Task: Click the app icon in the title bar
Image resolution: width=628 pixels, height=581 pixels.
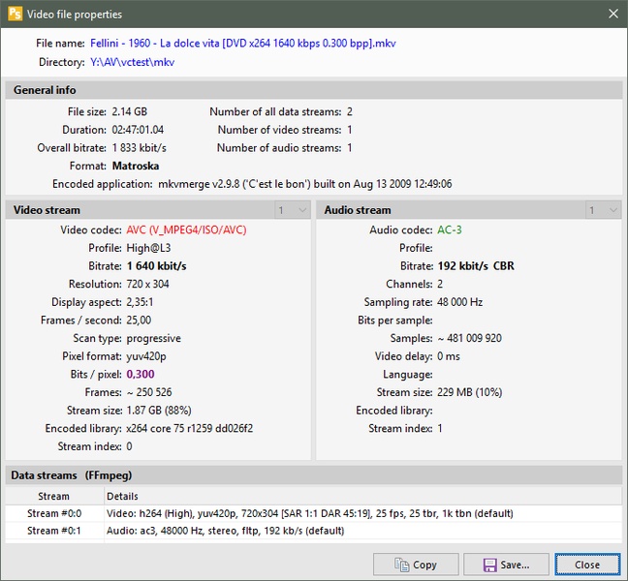Action: pos(15,15)
